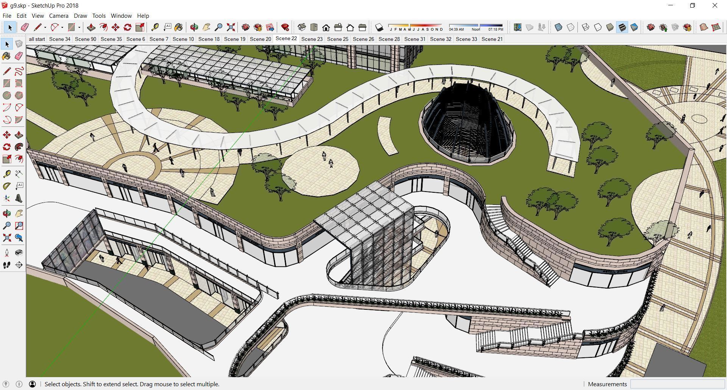Expand the Arc tool dropdown arrow

(x=62, y=27)
